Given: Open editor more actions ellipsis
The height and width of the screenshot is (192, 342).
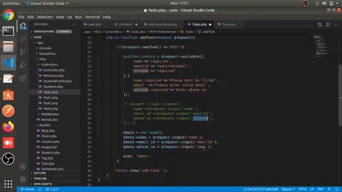Looking at the screenshot, I should [336, 25].
